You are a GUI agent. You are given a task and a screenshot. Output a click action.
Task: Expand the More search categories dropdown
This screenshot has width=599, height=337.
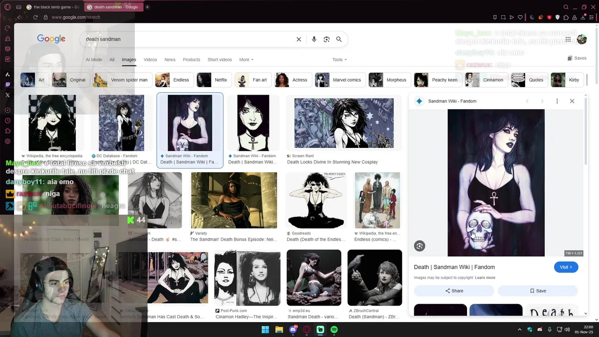246,60
